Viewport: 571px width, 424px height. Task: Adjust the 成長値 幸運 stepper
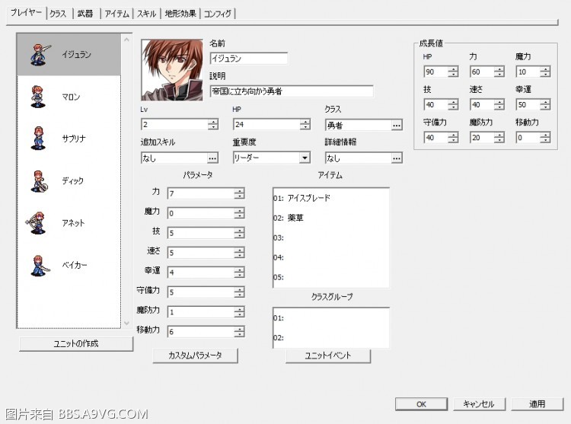point(545,105)
